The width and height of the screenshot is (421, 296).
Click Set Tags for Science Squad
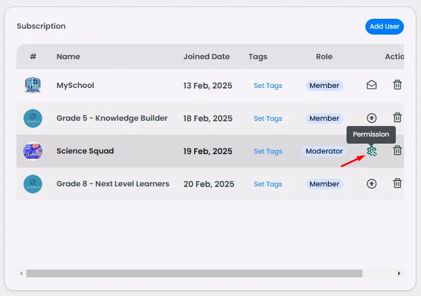267,151
